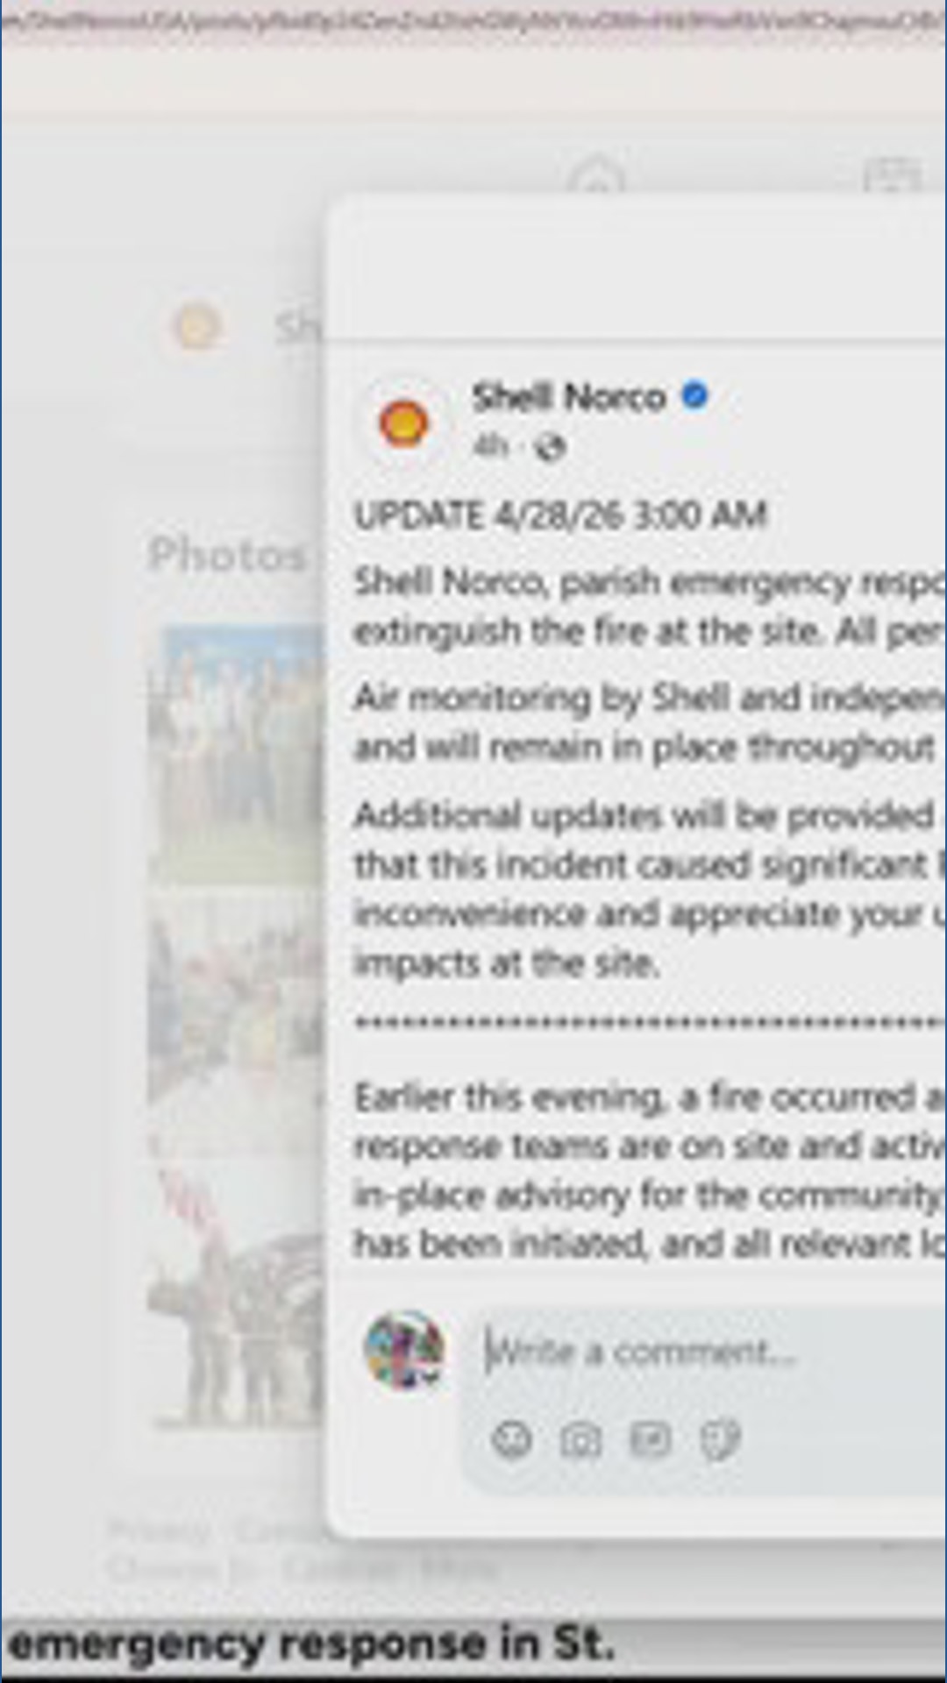Open the Photos section heading
Screen dimensions: 947x1683
[x=227, y=555]
